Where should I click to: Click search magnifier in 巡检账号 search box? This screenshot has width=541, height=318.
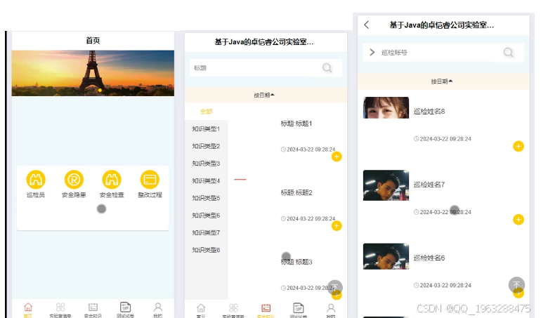coord(508,52)
